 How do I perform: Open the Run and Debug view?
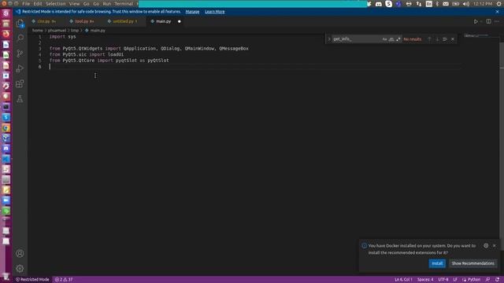click(x=20, y=68)
